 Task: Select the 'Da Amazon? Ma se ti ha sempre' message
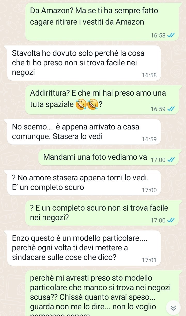(x=103, y=22)
